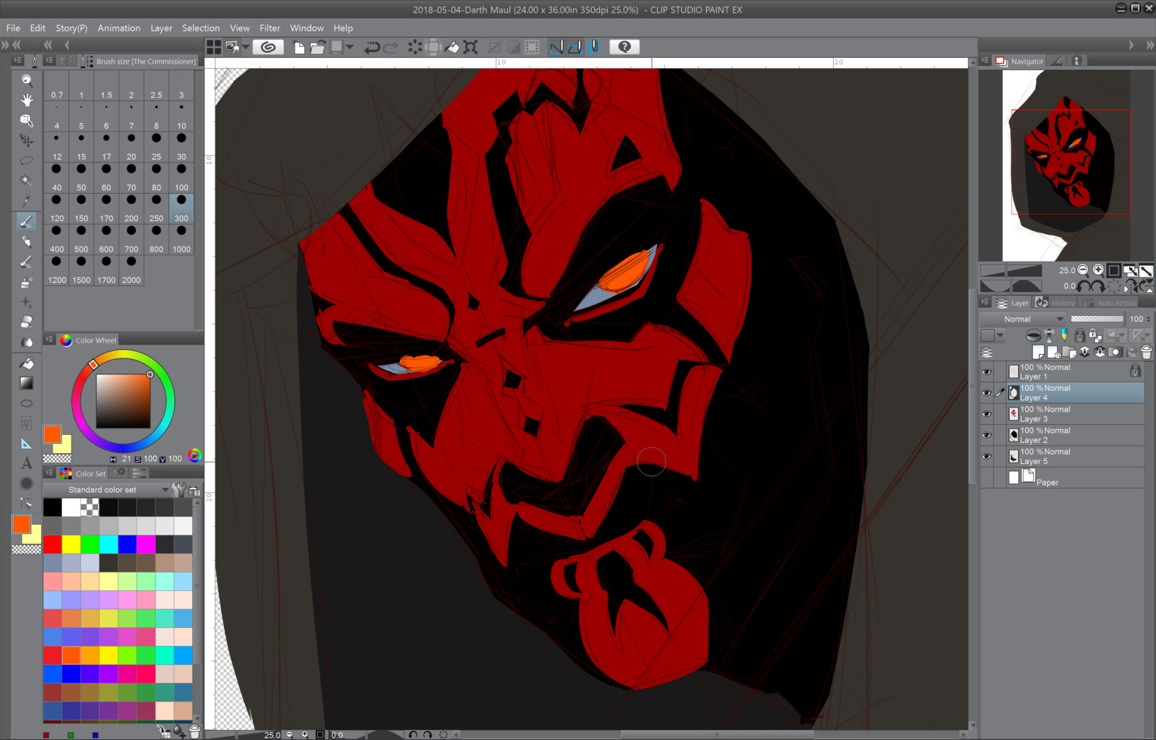
Task: Choose brush size 100
Action: pyautogui.click(x=181, y=177)
